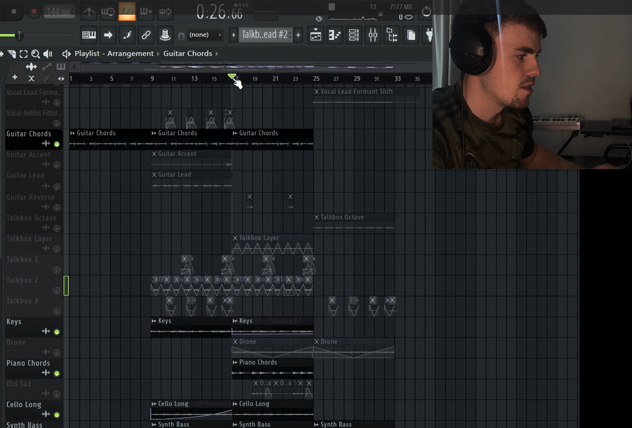Expand arrow after Guitar Chords breadcrumb
Viewport: 632px width, 428px height.
pos(217,54)
